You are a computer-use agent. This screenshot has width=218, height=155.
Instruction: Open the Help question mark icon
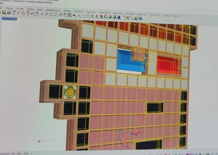pos(140,18)
